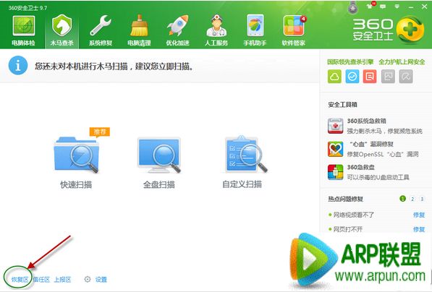Close the 360 window
The image size is (432, 292).
424,7
